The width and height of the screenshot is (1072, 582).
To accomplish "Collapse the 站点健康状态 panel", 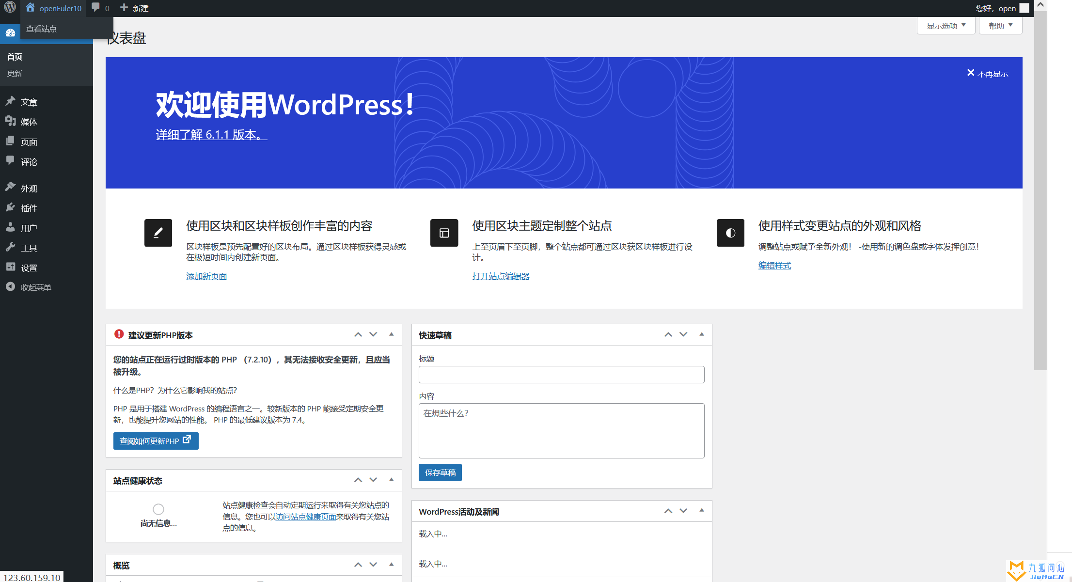I will (392, 480).
